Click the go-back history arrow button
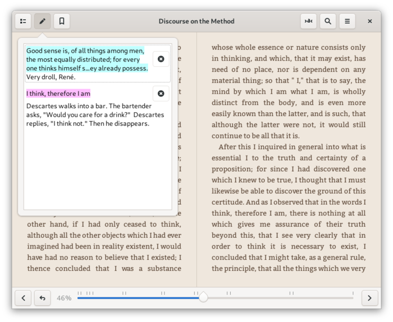This screenshot has height=322, width=393. (x=42, y=298)
